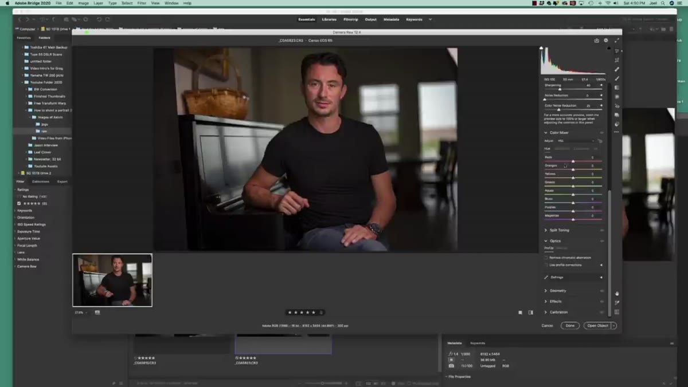The image size is (688, 387).
Task: Open the Layer menu in menu bar
Action: pyautogui.click(x=99, y=3)
